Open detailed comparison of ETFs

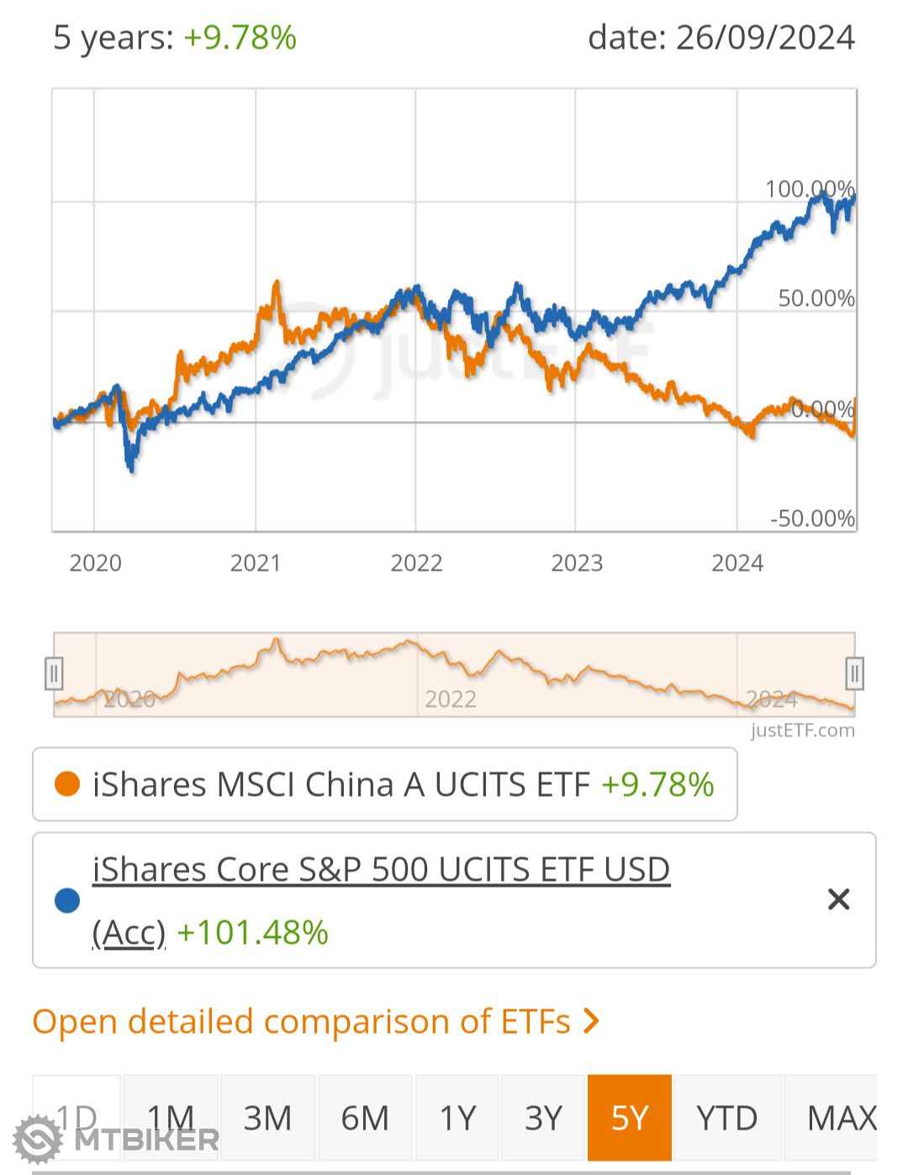301,1021
